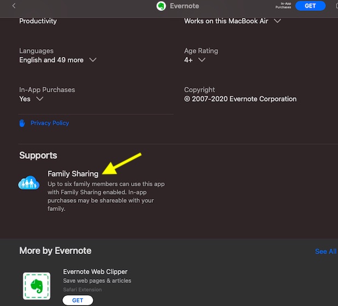Click 'See All' for More by Evernote
Screen dimensions: 338x306
coord(325,251)
